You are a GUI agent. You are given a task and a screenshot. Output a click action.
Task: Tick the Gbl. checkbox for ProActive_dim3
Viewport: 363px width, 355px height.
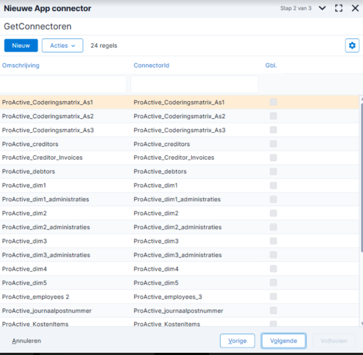pos(273,241)
